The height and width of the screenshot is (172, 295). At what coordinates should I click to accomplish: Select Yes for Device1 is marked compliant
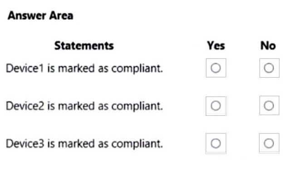216,68
